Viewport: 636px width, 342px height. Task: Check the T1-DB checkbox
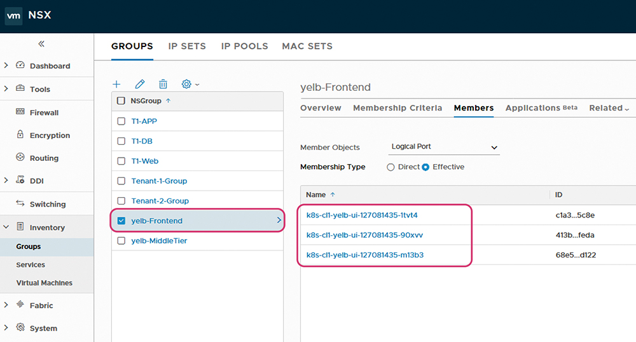(121, 141)
